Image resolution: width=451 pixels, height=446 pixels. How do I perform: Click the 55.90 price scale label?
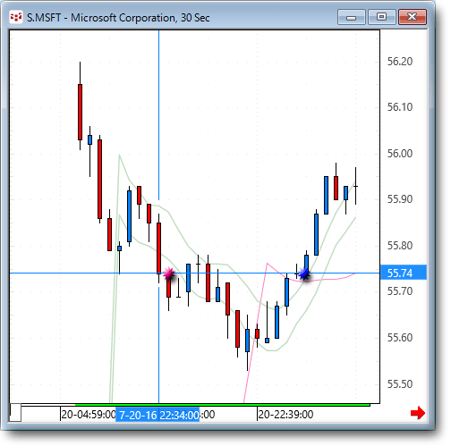click(x=400, y=199)
